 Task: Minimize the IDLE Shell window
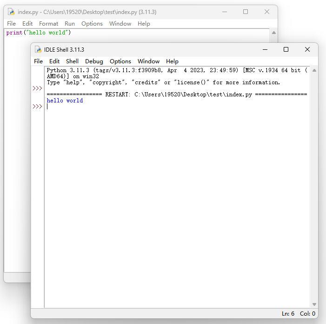(x=265, y=49)
